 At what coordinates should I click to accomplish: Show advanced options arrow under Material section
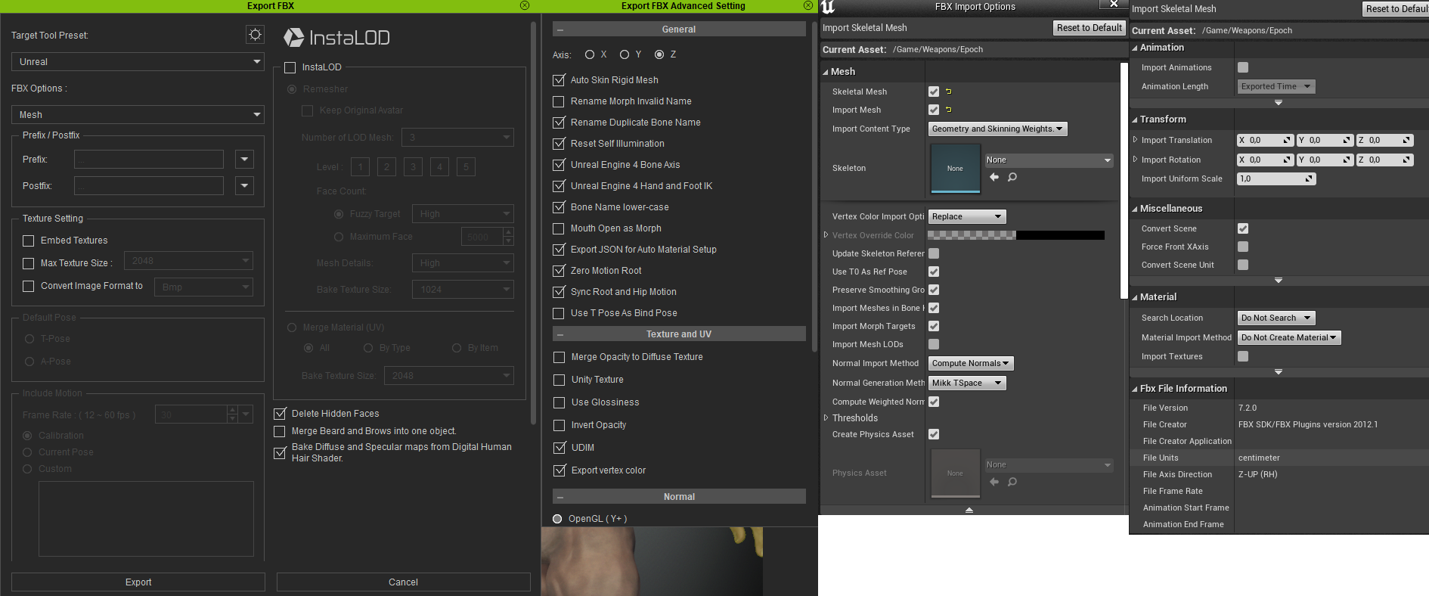pyautogui.click(x=1279, y=371)
